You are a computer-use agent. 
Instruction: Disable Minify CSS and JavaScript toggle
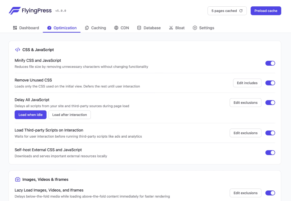point(270,63)
